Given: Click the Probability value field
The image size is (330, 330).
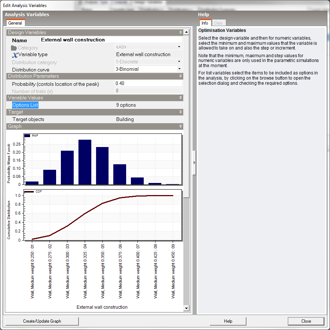Looking at the screenshot, I should pos(148,84).
